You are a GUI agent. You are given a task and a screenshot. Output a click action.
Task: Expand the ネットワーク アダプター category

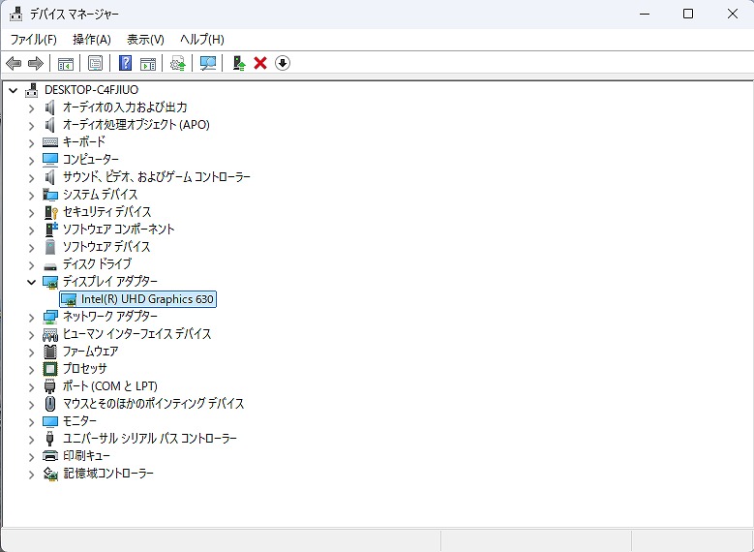coord(31,317)
